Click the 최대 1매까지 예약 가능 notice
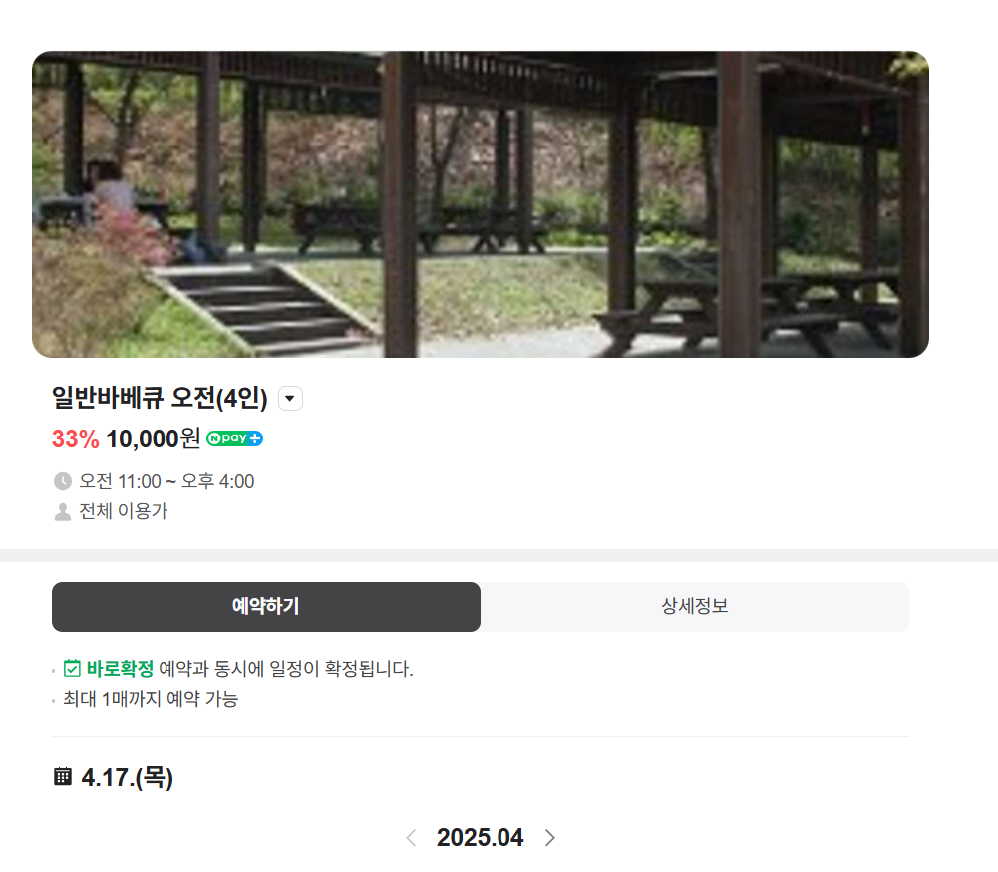 151,699
